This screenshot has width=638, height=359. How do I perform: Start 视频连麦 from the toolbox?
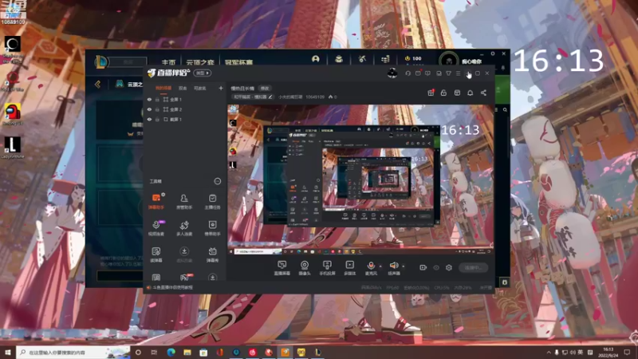[156, 228]
